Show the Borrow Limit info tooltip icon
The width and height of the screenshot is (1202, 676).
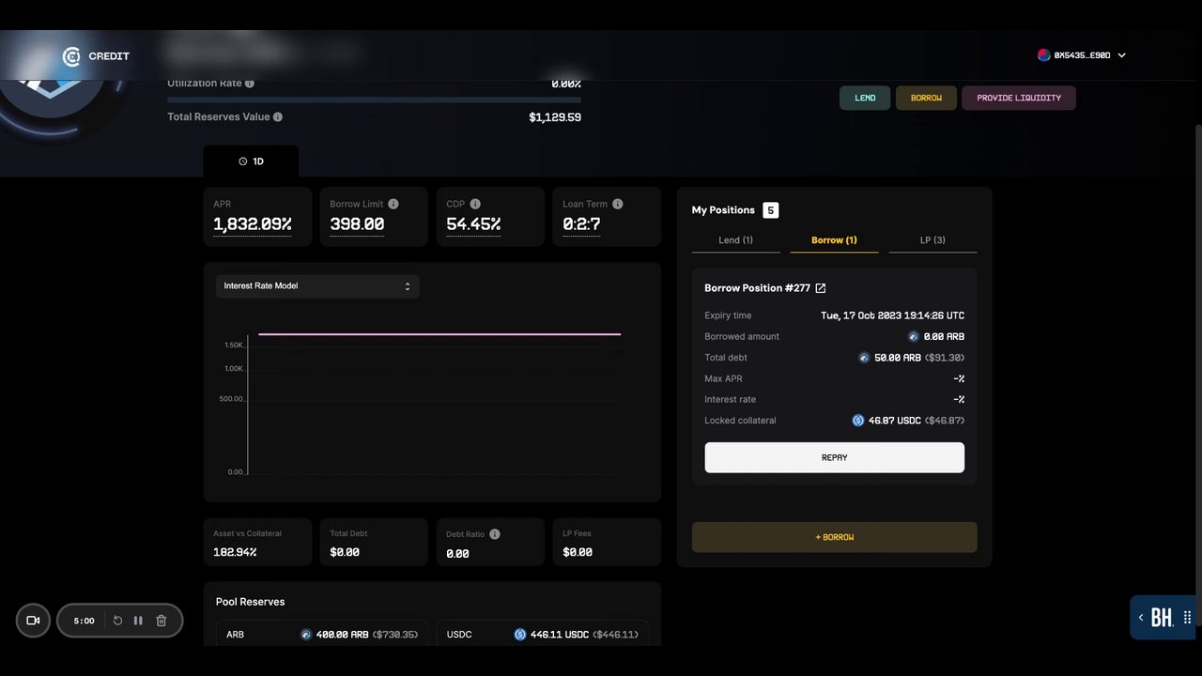coord(393,204)
